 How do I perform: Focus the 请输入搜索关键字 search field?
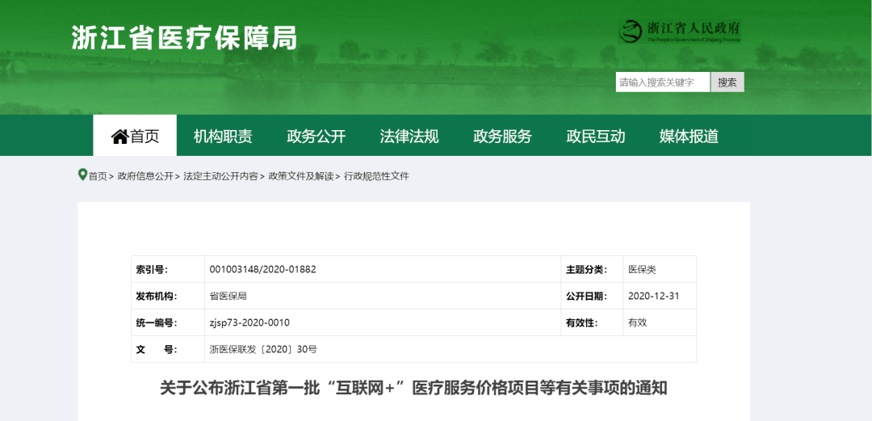point(663,82)
